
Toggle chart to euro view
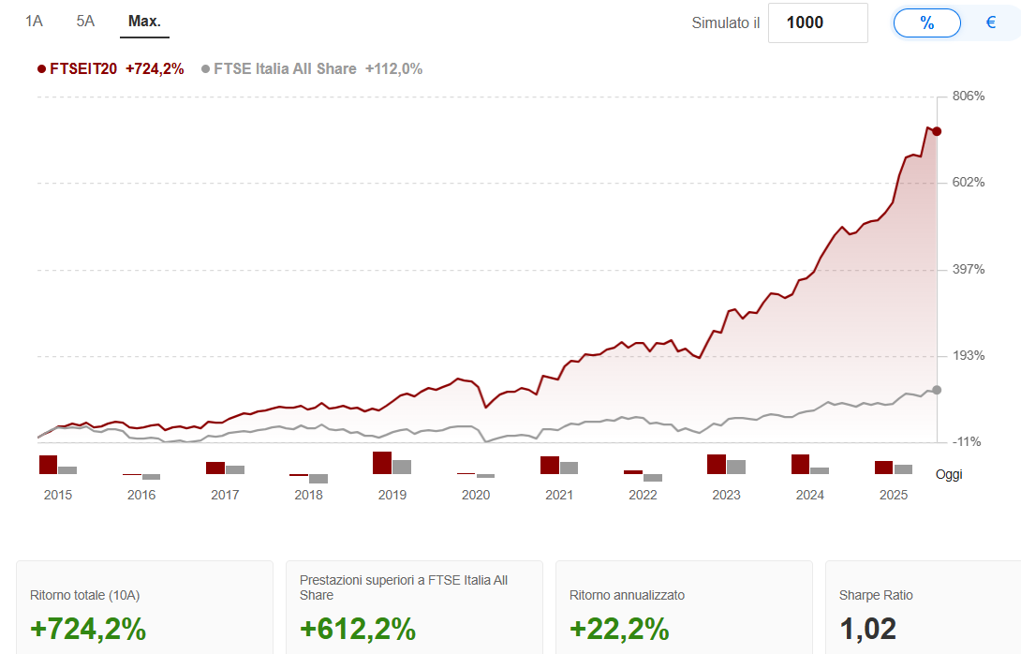[x=991, y=23]
